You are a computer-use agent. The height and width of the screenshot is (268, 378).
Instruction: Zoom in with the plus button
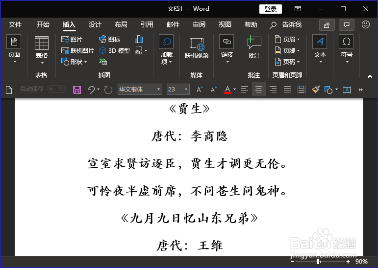click(x=348, y=262)
